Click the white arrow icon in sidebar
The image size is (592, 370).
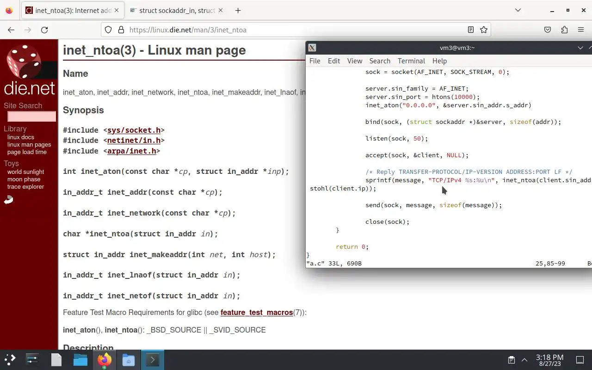pyautogui.click(x=8, y=200)
